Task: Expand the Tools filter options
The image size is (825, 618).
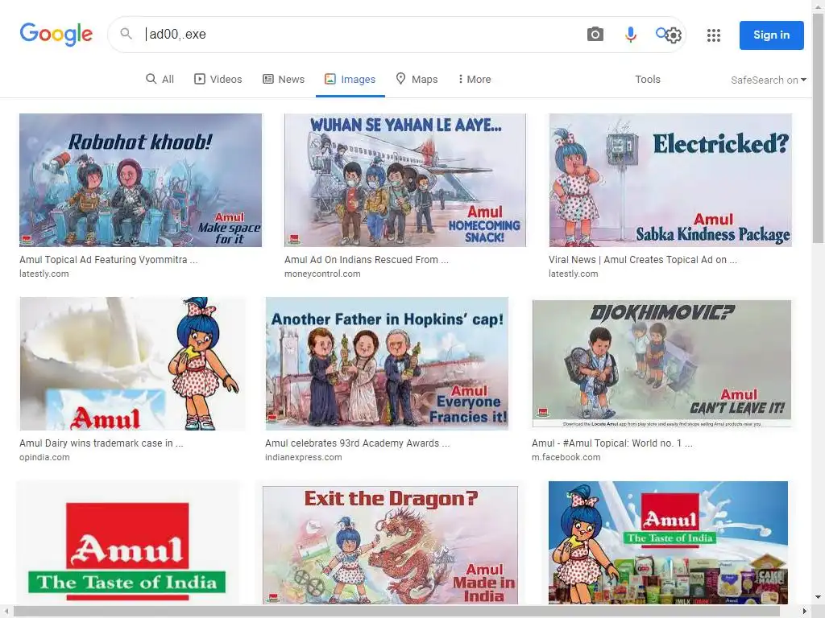Action: 647,80
